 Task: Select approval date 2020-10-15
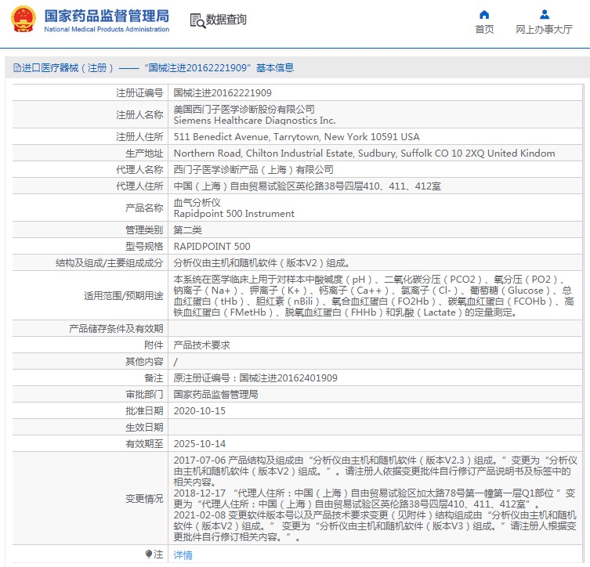(x=200, y=411)
